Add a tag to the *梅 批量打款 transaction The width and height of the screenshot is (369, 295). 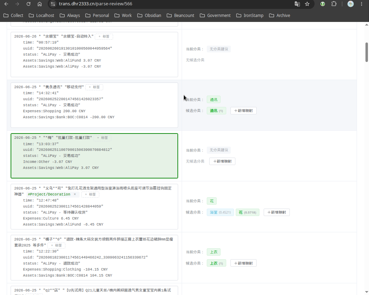(102, 138)
